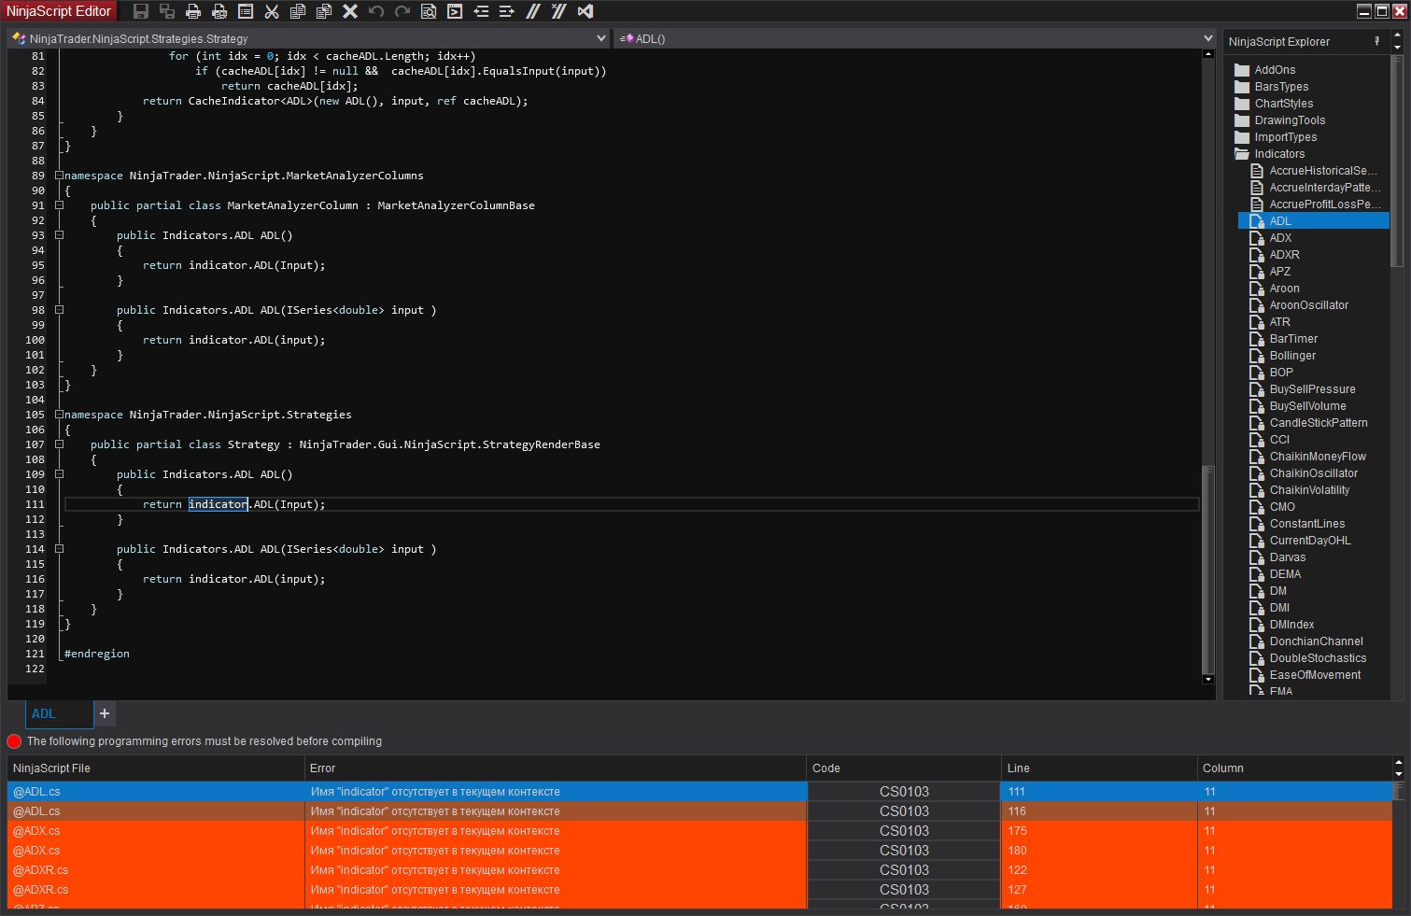This screenshot has width=1411, height=916.
Task: Collapse the Strategy class at line 107
Action: (x=59, y=444)
